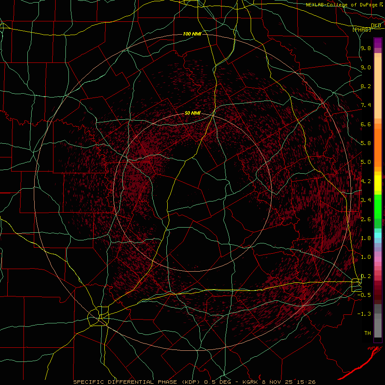Pick the light peach color bar segment
Viewport: 385px width, 385px height.
378,88
